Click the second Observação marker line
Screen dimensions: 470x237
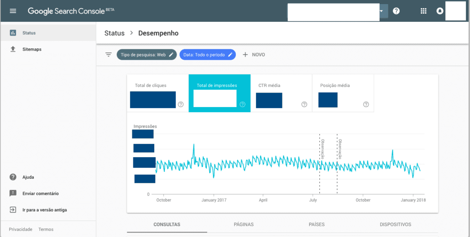337,164
